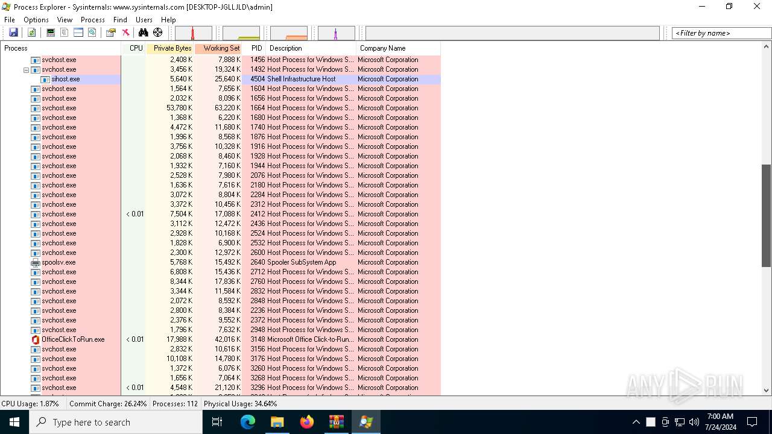Image resolution: width=772 pixels, height=434 pixels.
Task: Toggle the Show Lower Pane icon
Action: [78, 33]
